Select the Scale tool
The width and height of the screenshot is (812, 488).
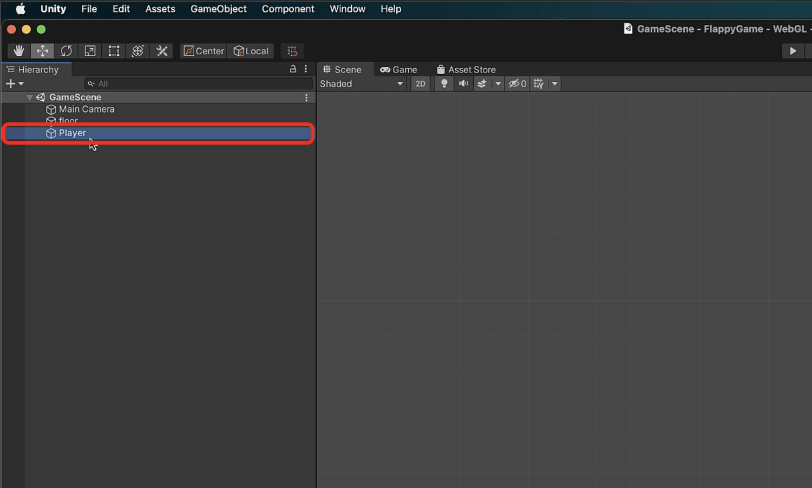pyautogui.click(x=90, y=51)
